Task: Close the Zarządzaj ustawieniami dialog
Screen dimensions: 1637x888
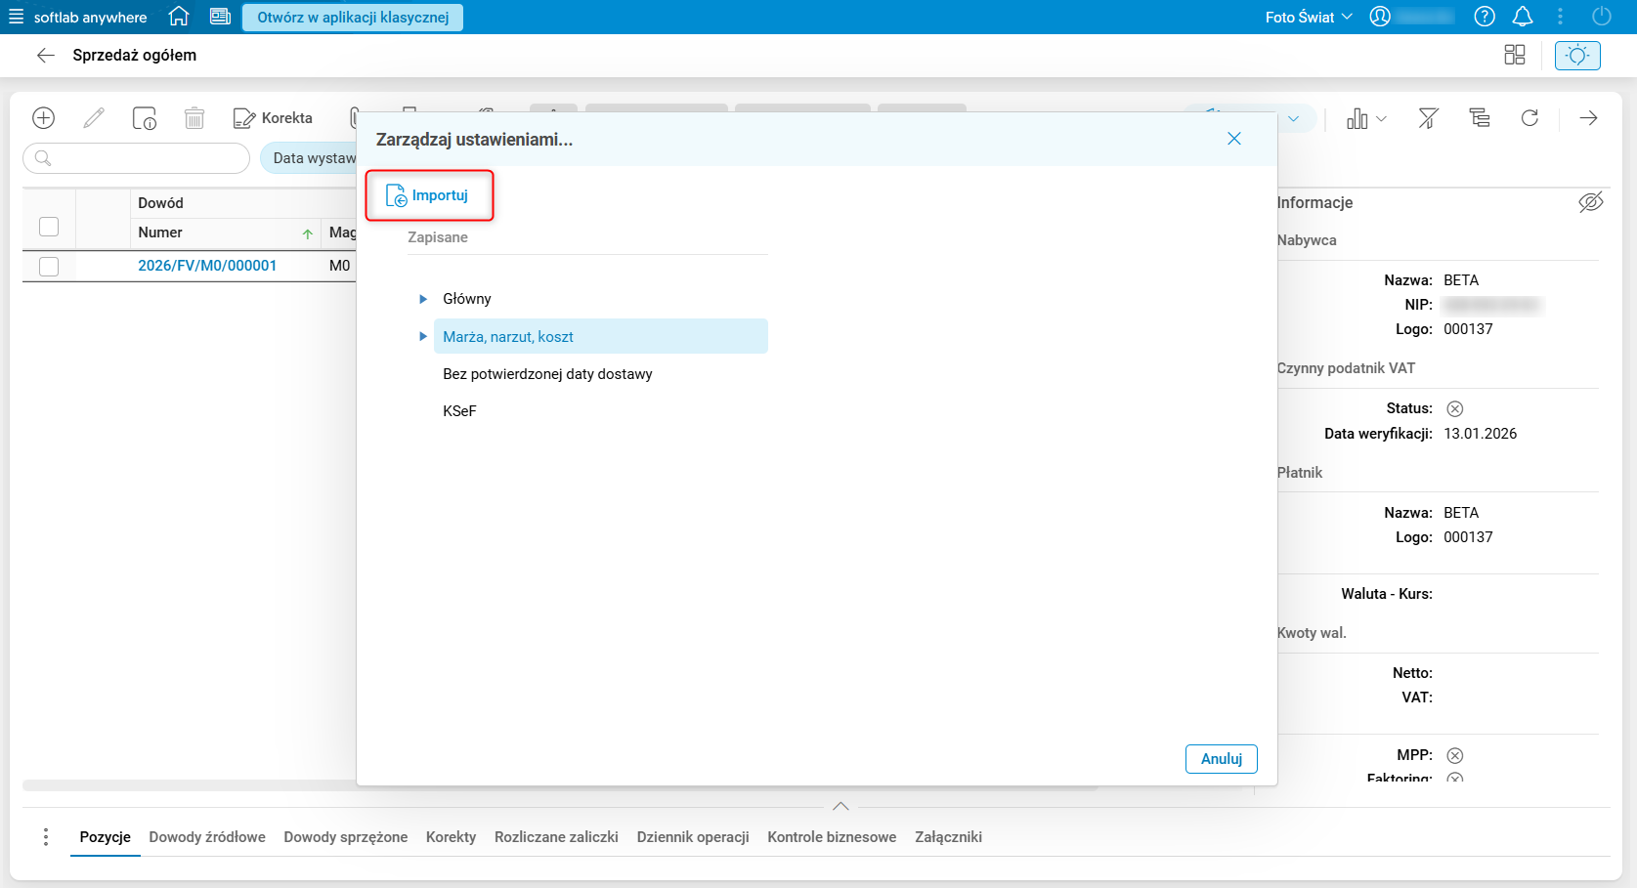Action: (1234, 139)
